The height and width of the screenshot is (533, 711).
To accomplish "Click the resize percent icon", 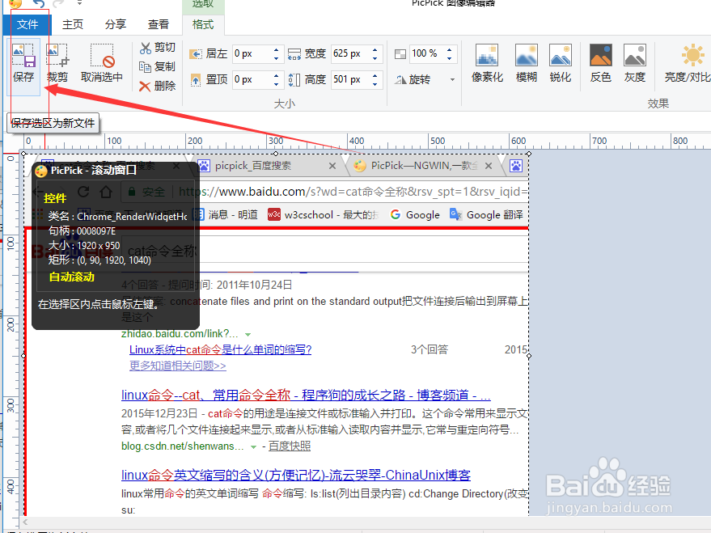I will [400, 54].
